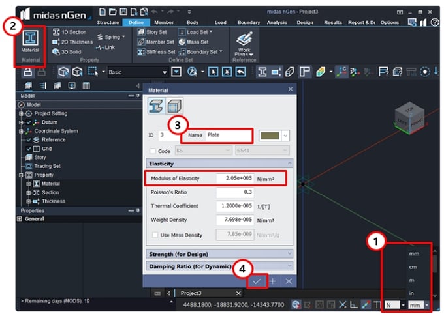Screen dimensions: 444x316
Task: Click the Work Plane reference tool
Action: pos(244,44)
